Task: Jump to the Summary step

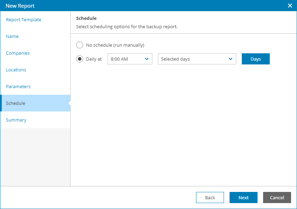Action: coord(16,120)
